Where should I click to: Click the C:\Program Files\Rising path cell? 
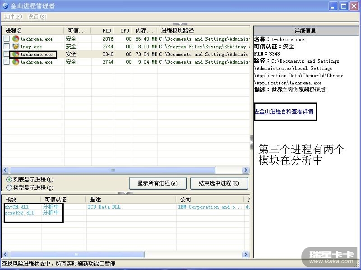[204, 47]
